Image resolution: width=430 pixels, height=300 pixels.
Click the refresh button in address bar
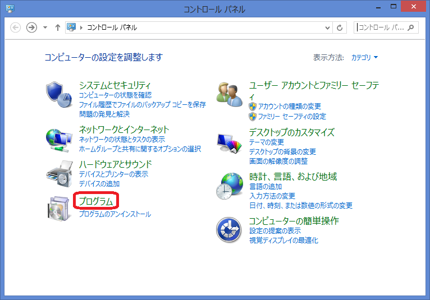click(340, 27)
